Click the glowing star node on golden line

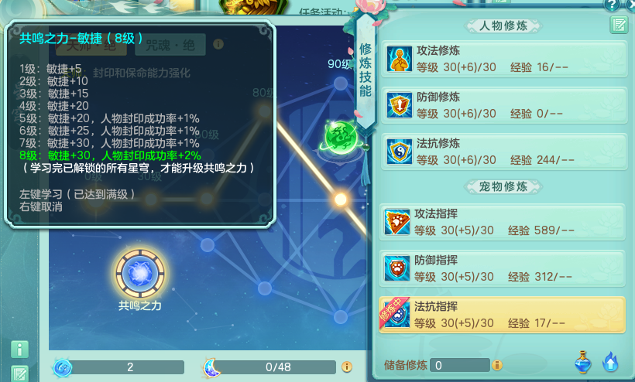[341, 200]
